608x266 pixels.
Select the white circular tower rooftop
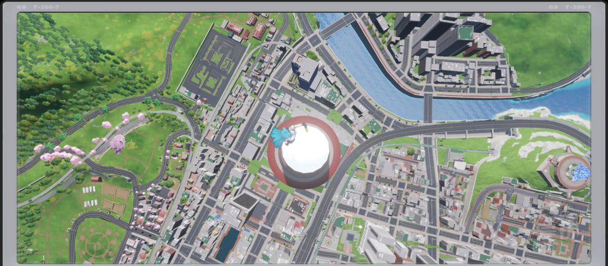(x=305, y=150)
